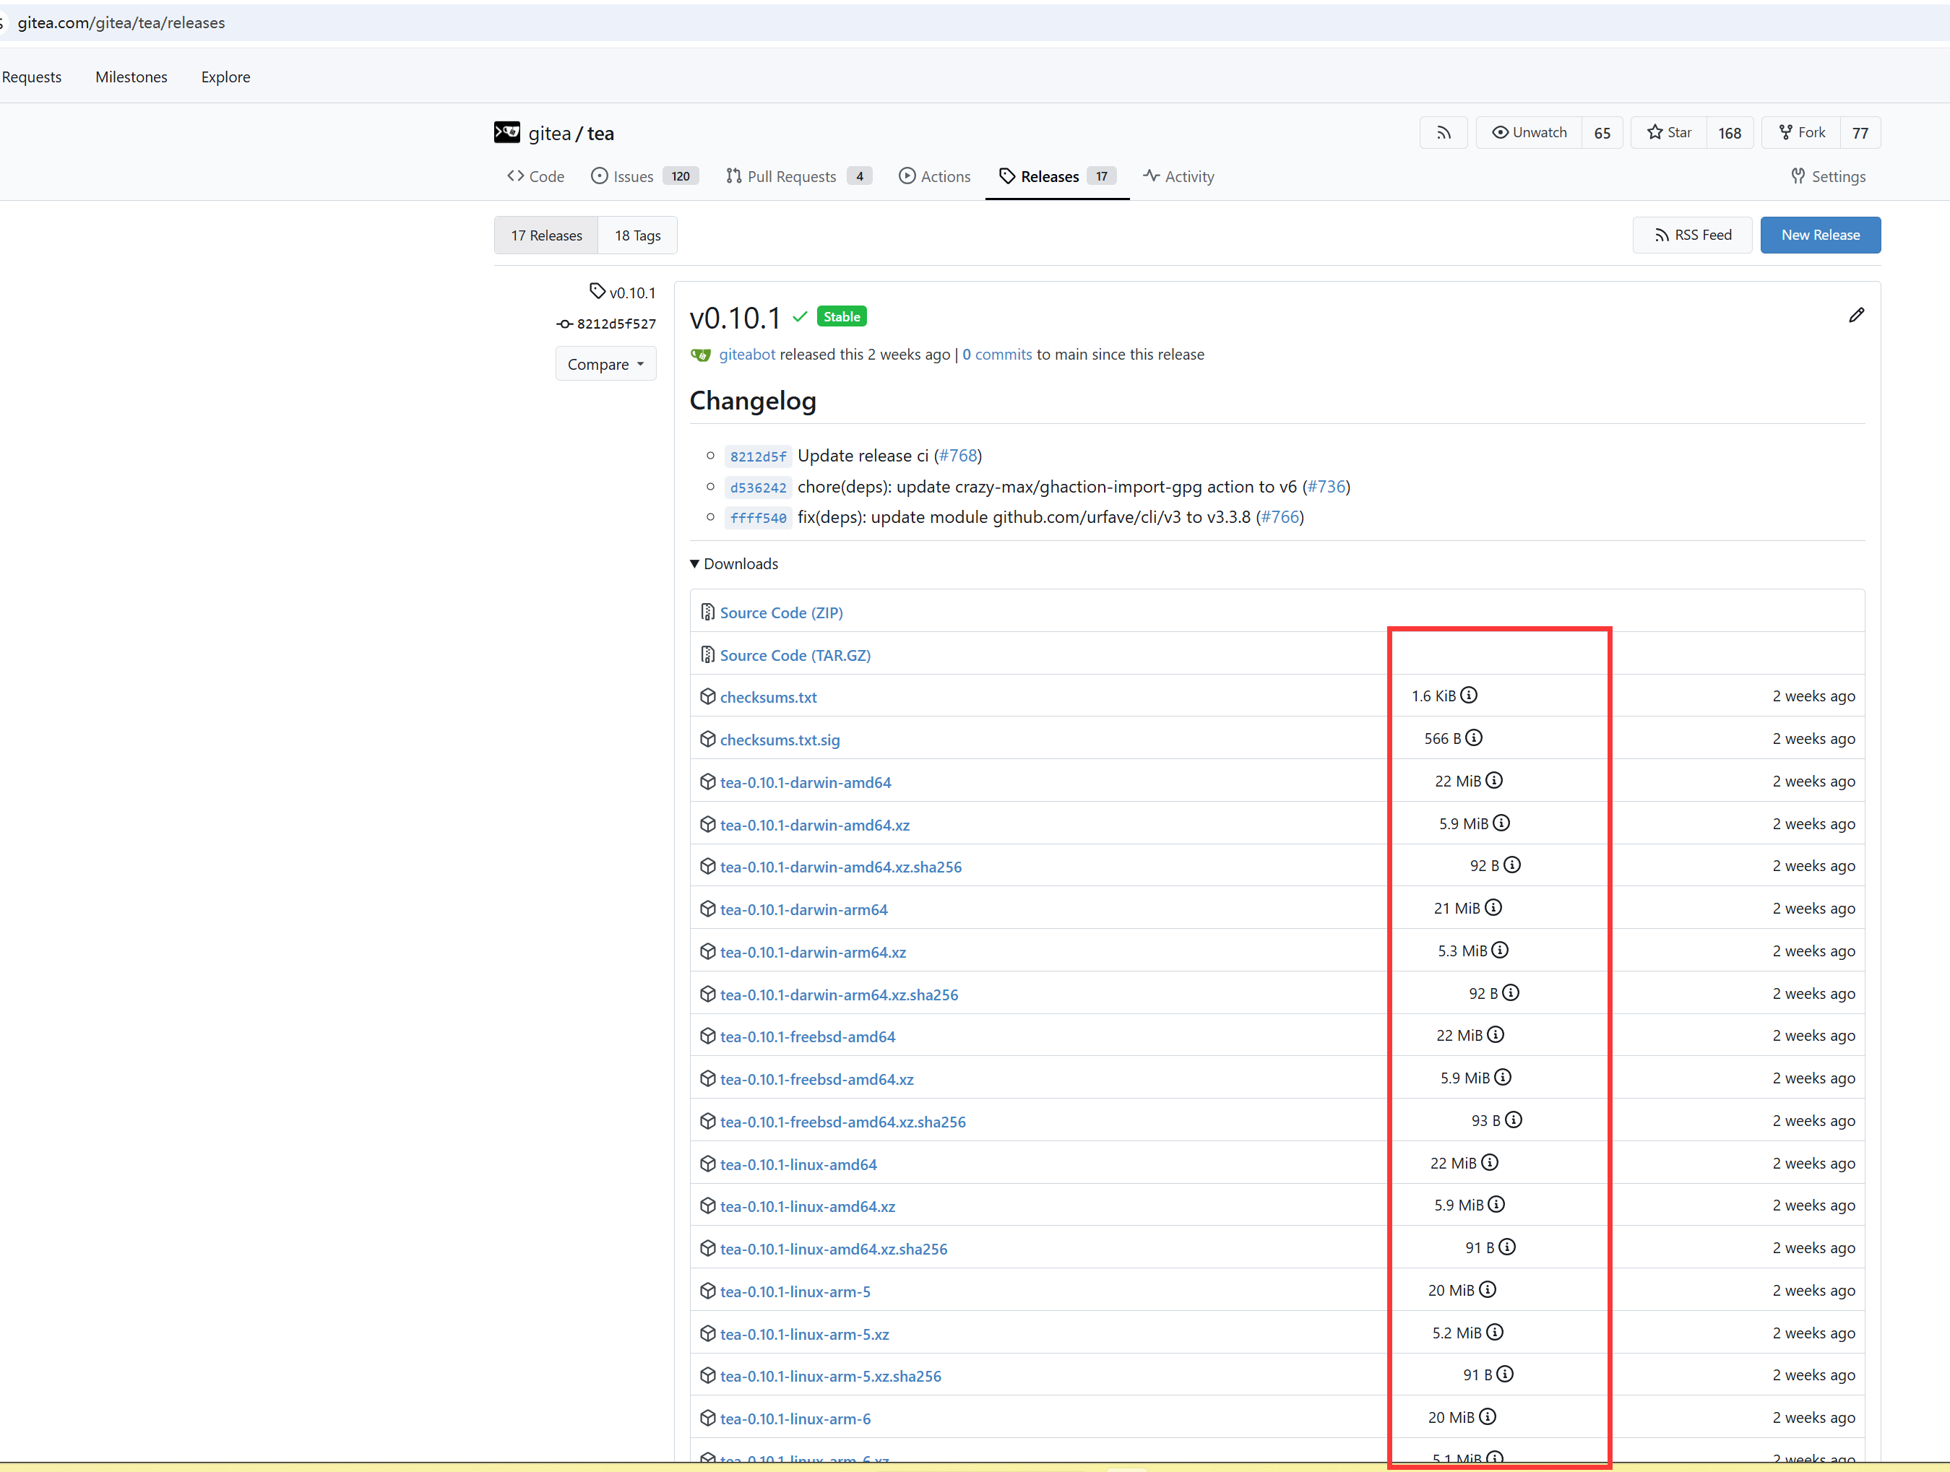
Task: Click info icon beside 5.3 MiB size
Action: [1501, 951]
